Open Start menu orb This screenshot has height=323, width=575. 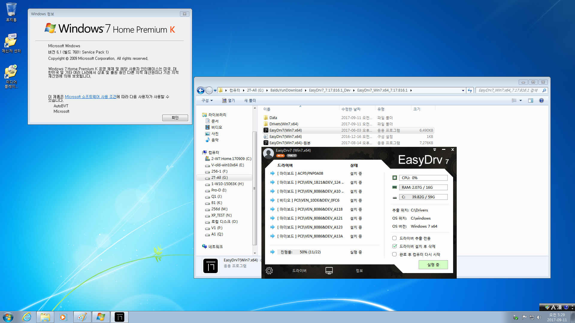click(x=8, y=317)
